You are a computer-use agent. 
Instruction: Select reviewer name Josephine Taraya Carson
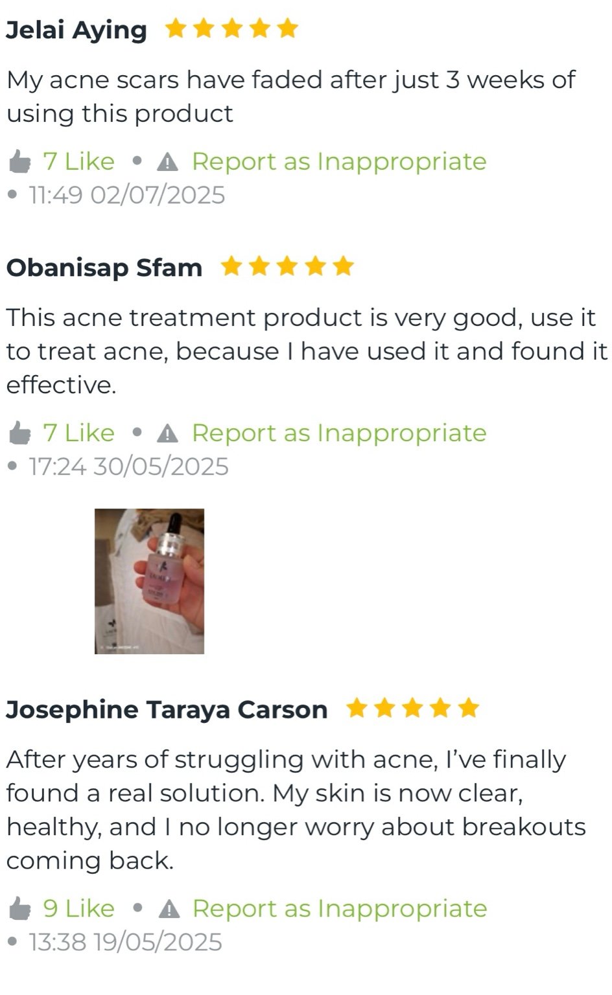point(167,710)
